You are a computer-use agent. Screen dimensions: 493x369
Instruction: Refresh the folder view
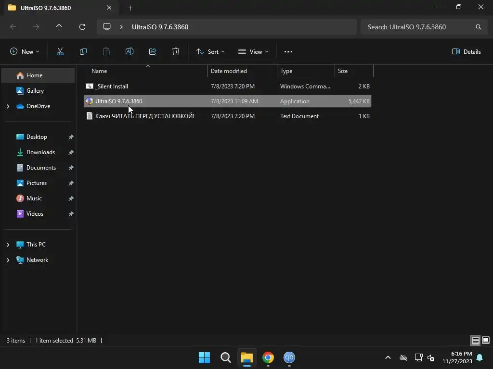pyautogui.click(x=82, y=27)
